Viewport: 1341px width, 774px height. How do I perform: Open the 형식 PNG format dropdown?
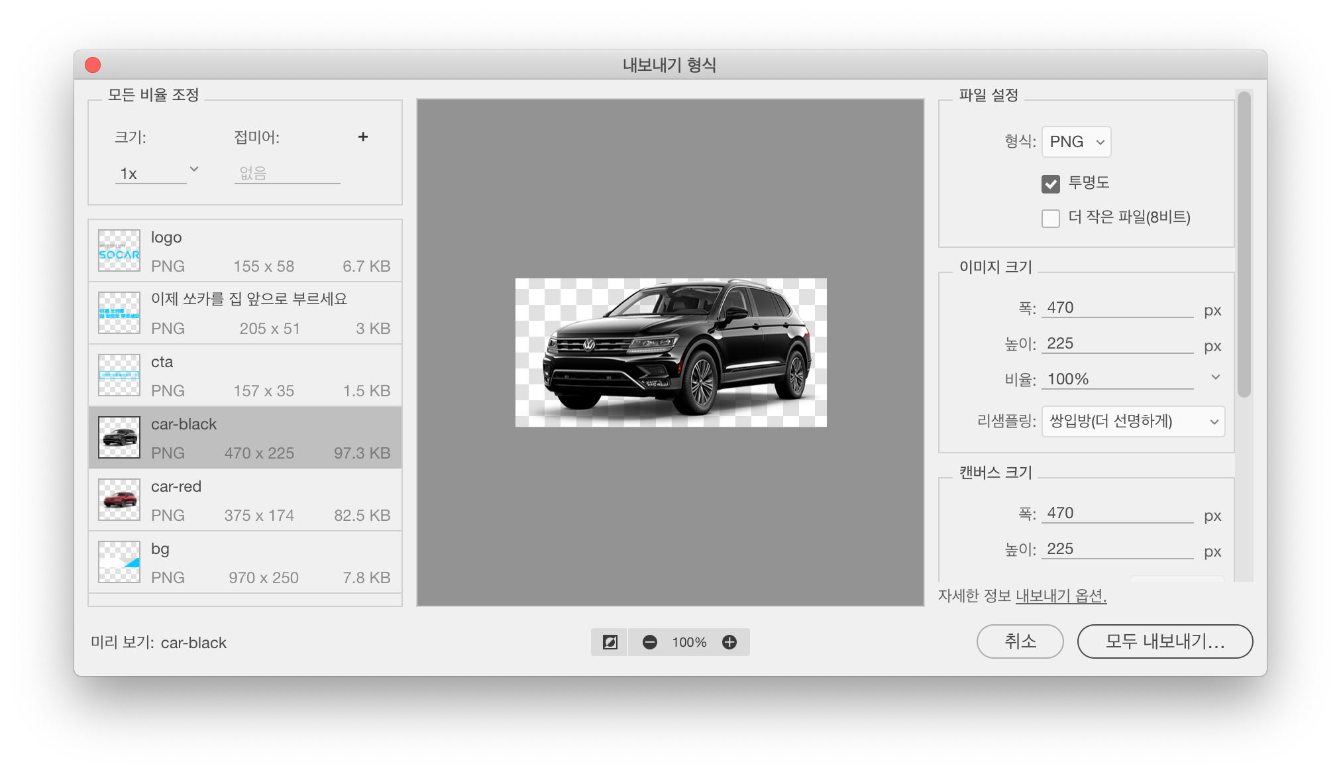[1076, 142]
